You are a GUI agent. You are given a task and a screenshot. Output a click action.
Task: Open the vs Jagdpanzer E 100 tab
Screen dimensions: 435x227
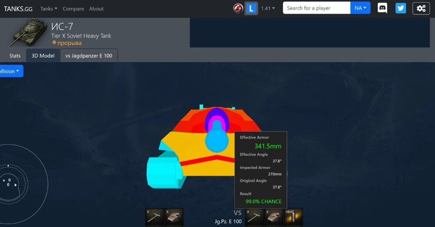point(89,56)
